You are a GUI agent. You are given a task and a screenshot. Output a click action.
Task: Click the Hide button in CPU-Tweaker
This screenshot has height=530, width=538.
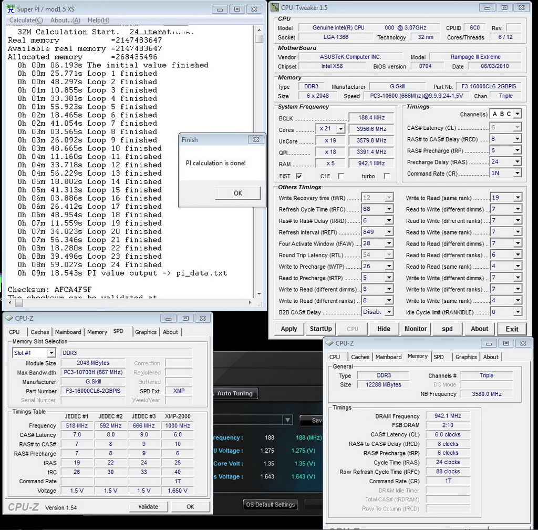[x=384, y=329]
